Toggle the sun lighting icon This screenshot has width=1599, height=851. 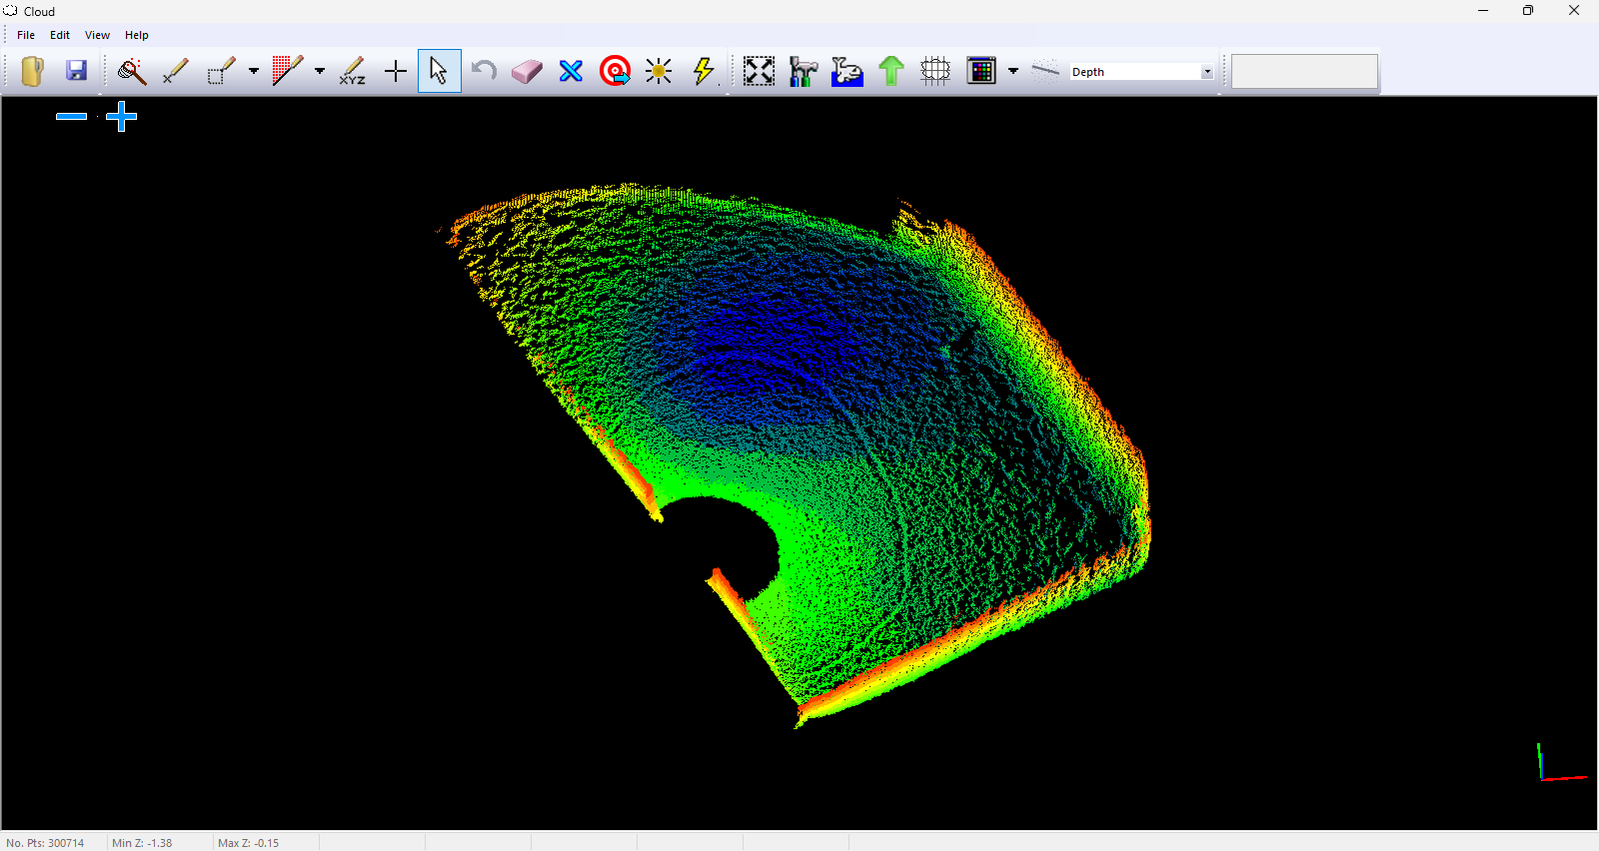point(659,71)
